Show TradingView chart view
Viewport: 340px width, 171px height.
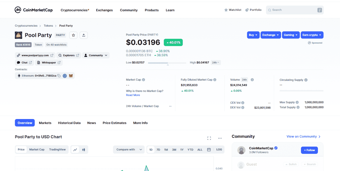(57, 149)
